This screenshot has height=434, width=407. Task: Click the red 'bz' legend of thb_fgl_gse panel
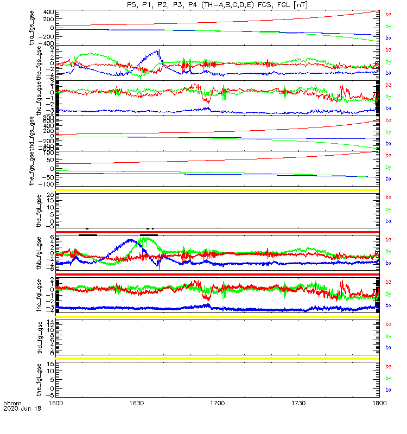pos(389,240)
